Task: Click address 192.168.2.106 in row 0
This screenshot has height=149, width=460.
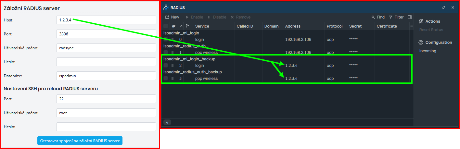Action: [298, 39]
